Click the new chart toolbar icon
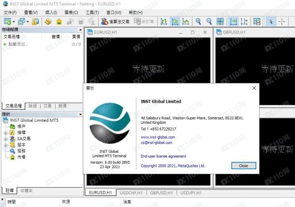Screen dimensions: 295x207 pyautogui.click(x=7, y=21)
